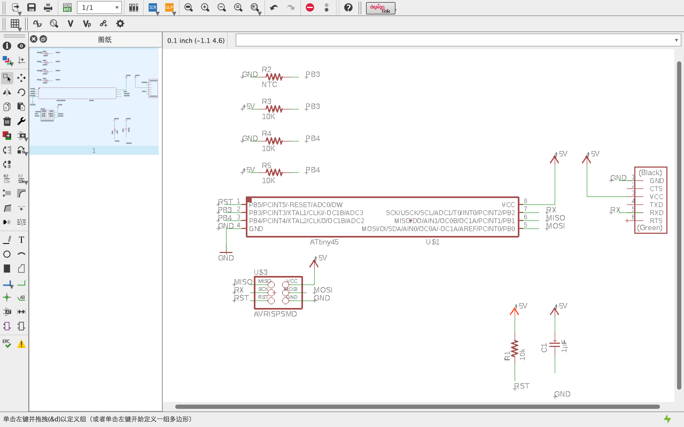Image resolution: width=684 pixels, height=427 pixels.
Task: Open the SCR script dropdown
Action: coord(158,14)
